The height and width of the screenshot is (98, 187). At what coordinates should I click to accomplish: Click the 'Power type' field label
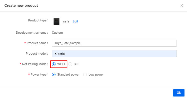click(39, 75)
